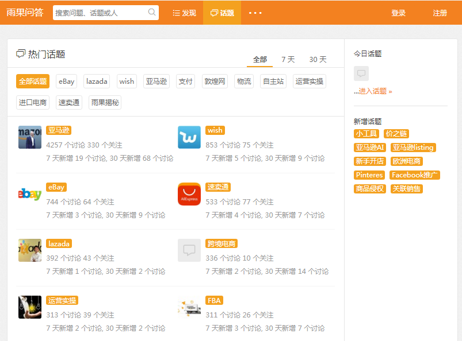Filter topics by wish category
Viewport: 462px width, 341px height.
[127, 82]
